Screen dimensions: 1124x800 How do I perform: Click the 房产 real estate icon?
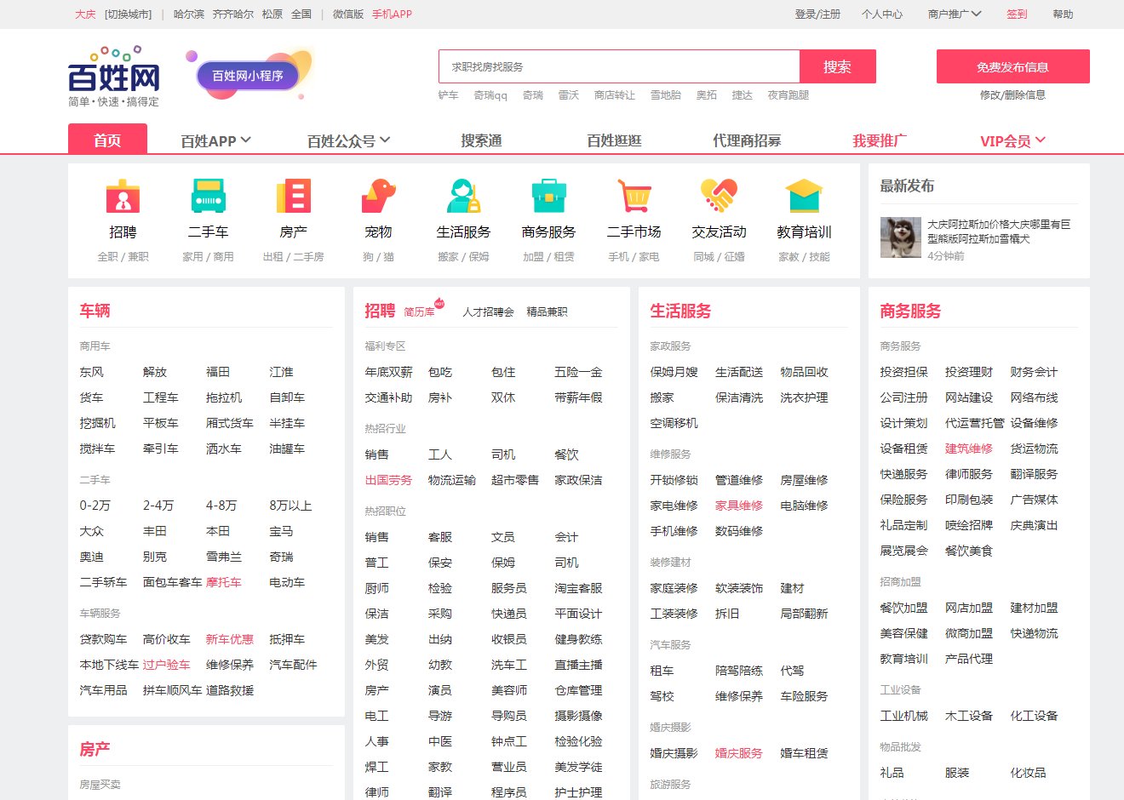click(293, 197)
